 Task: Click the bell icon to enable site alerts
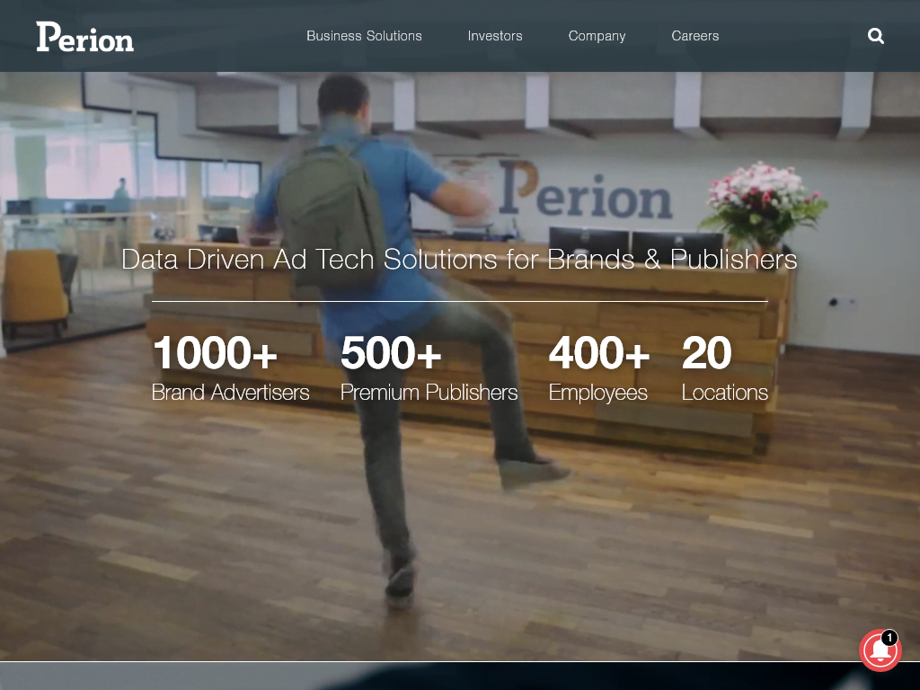pos(880,650)
